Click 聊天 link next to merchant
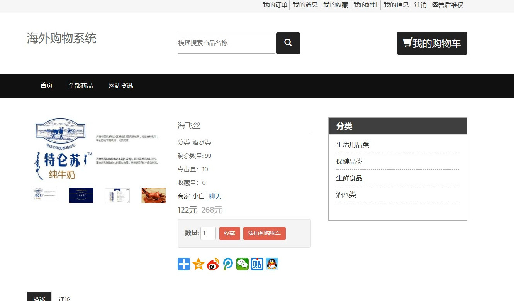This screenshot has width=514, height=301. click(215, 196)
